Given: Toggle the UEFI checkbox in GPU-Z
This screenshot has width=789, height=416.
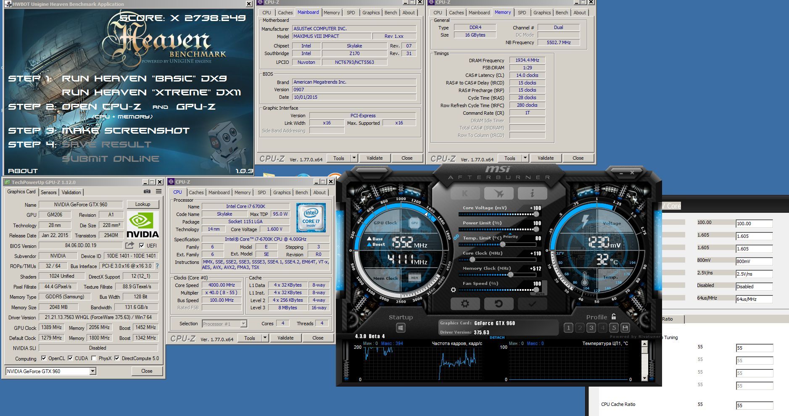Looking at the screenshot, I should [x=142, y=245].
